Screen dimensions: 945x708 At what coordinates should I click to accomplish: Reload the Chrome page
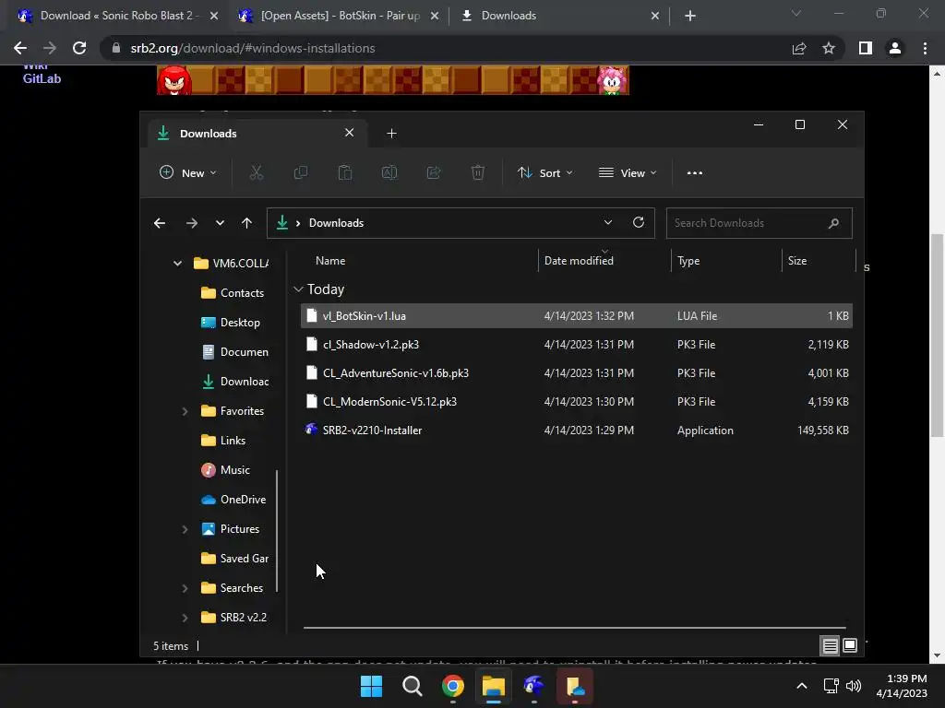coord(79,48)
